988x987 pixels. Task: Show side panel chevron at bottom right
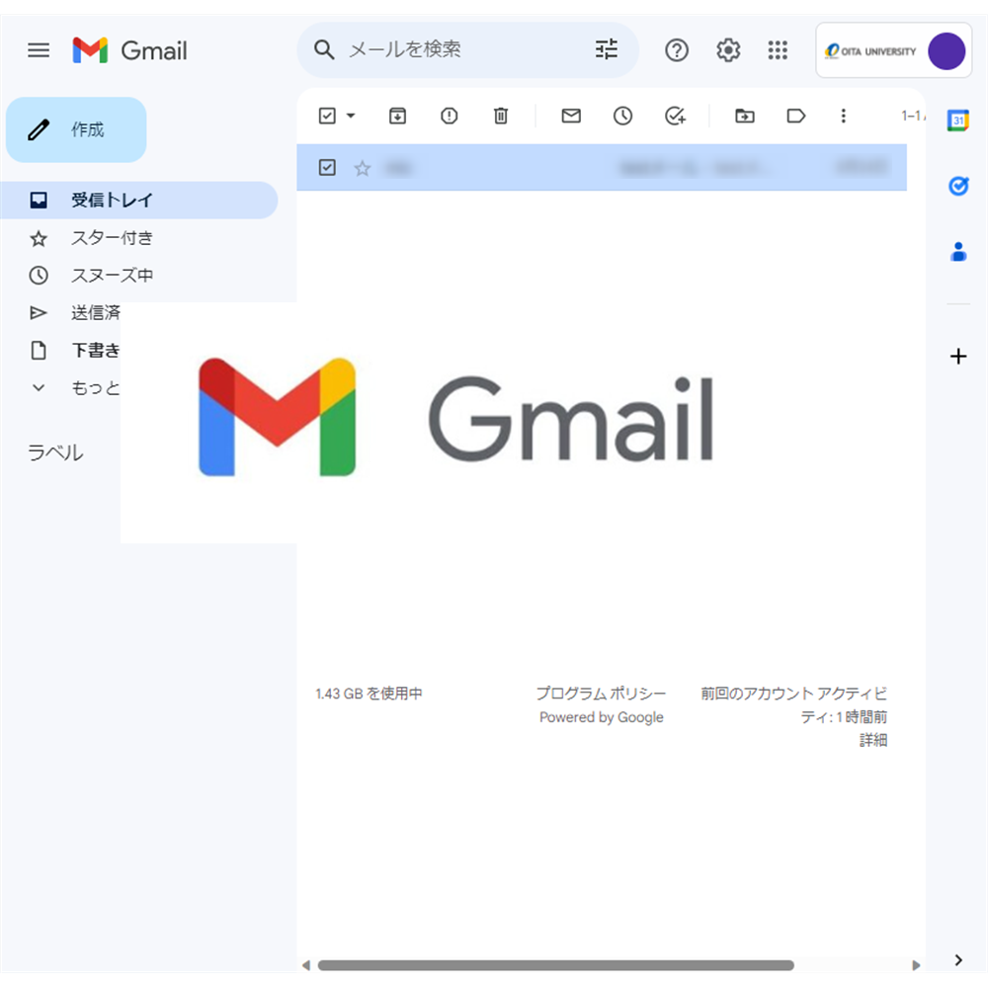(x=958, y=960)
